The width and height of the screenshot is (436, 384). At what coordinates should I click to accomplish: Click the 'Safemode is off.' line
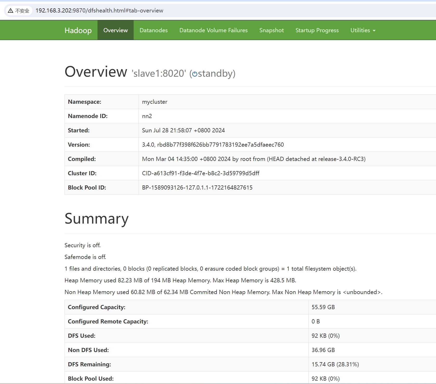pos(85,257)
